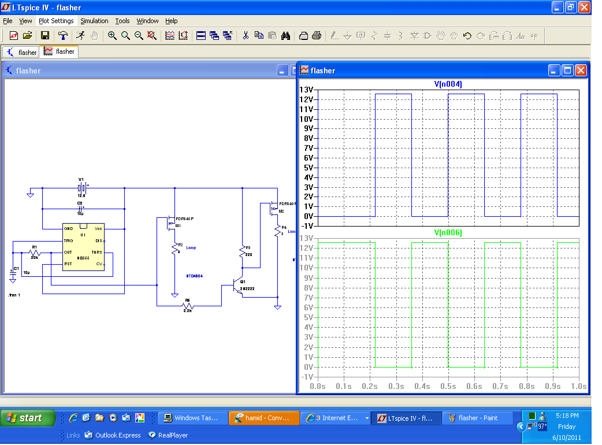The width and height of the screenshot is (602, 445).
Task: Click the Undo arrow icon
Action: coord(467,36)
